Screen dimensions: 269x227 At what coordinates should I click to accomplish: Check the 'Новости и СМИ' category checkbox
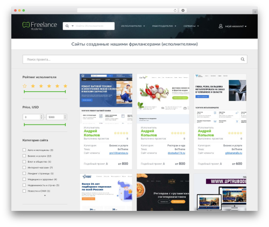(x=24, y=191)
